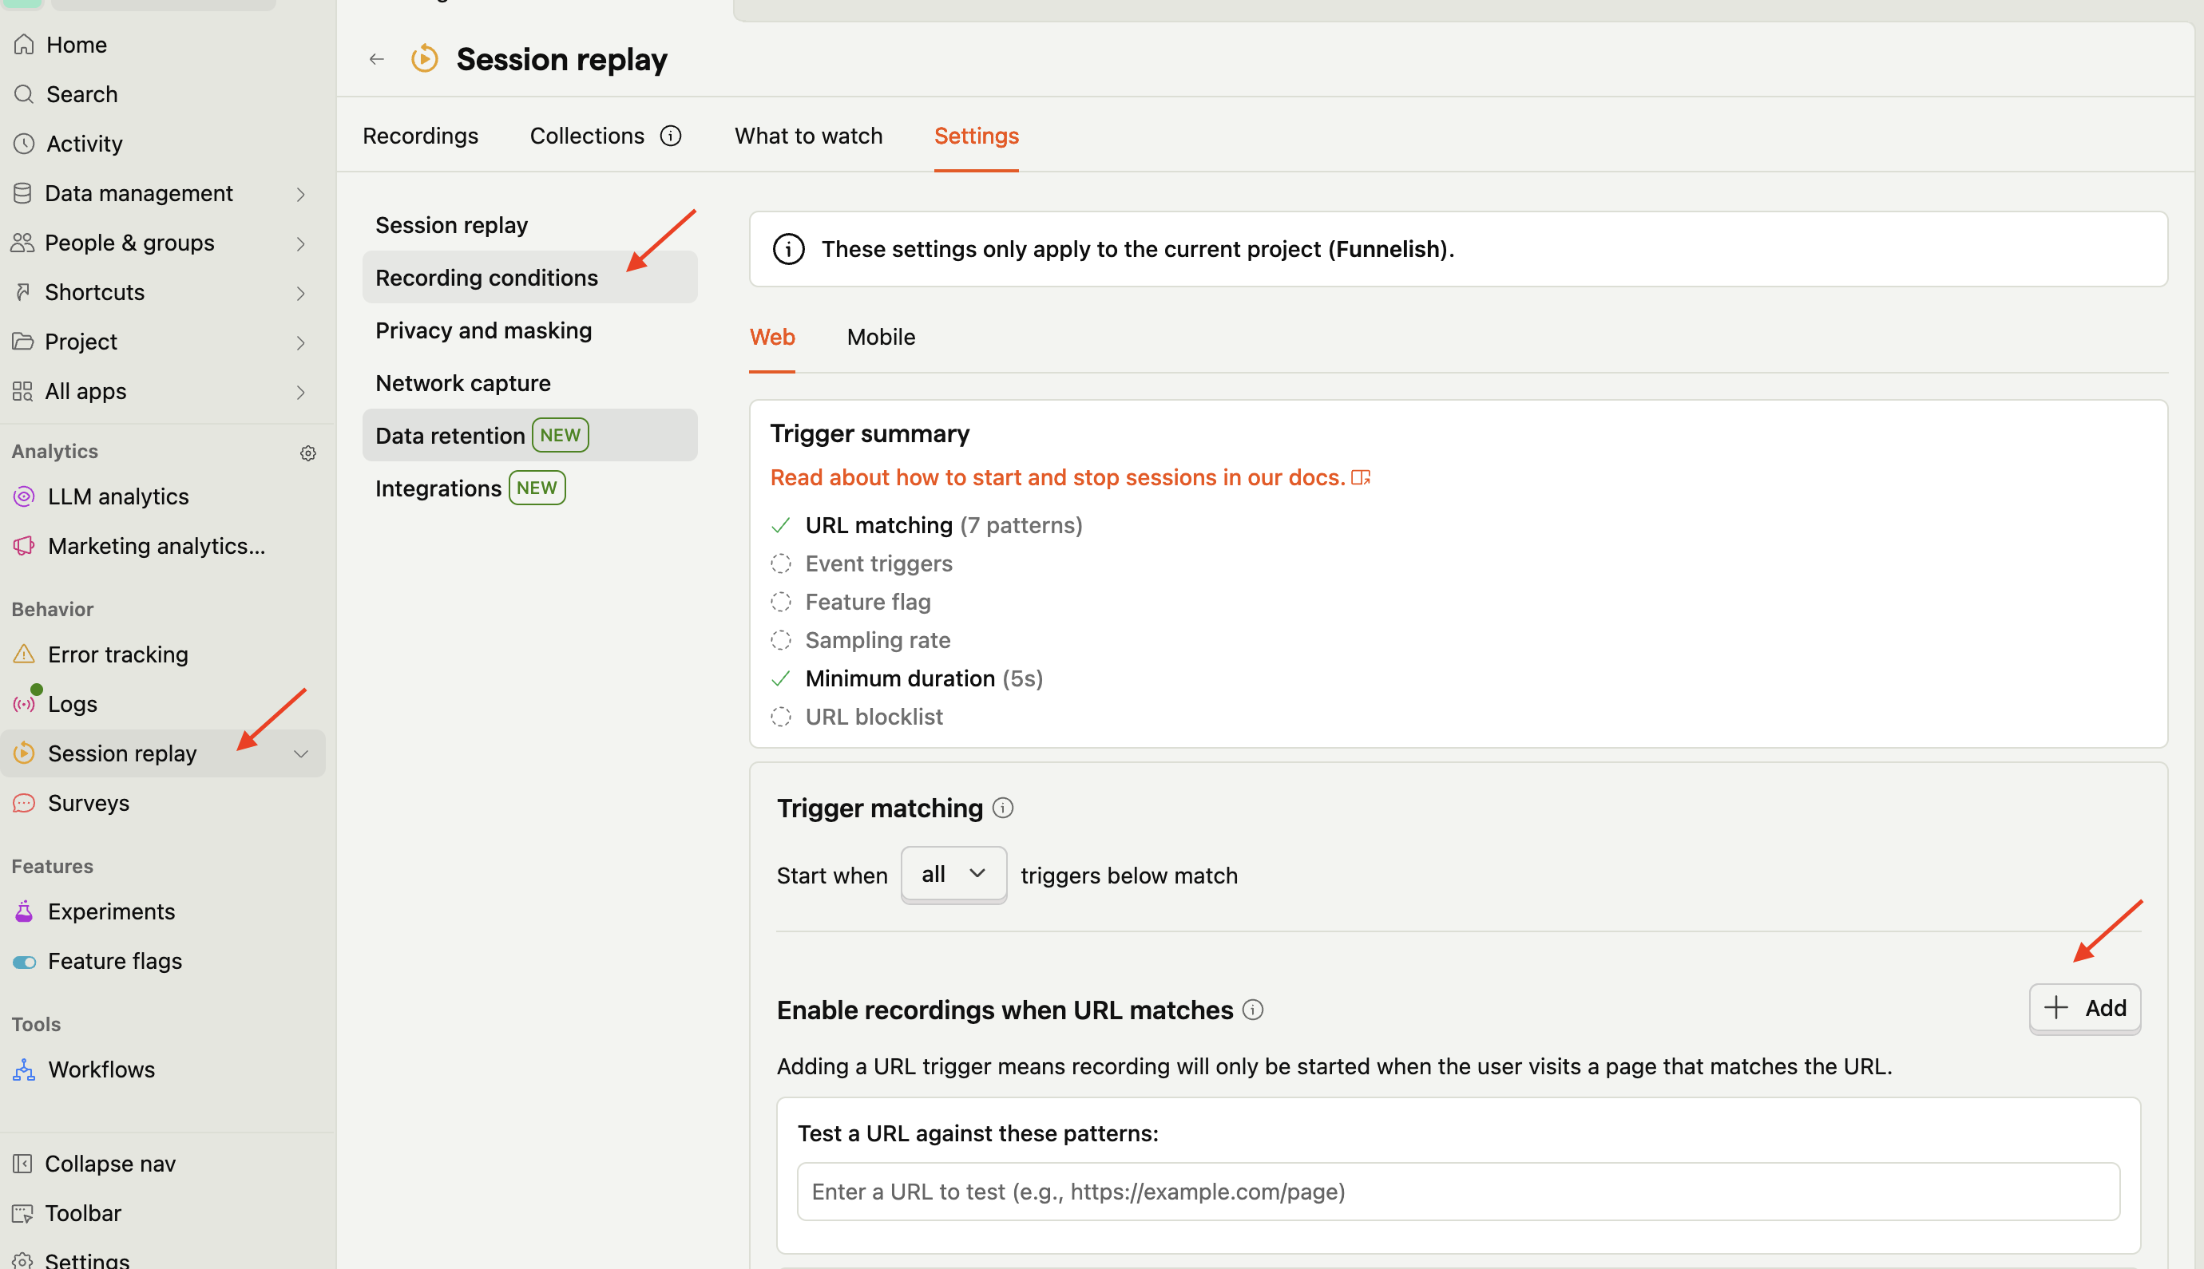This screenshot has height=1269, width=2204.
Task: Click the Analytics section gear icon
Action: pyautogui.click(x=307, y=453)
